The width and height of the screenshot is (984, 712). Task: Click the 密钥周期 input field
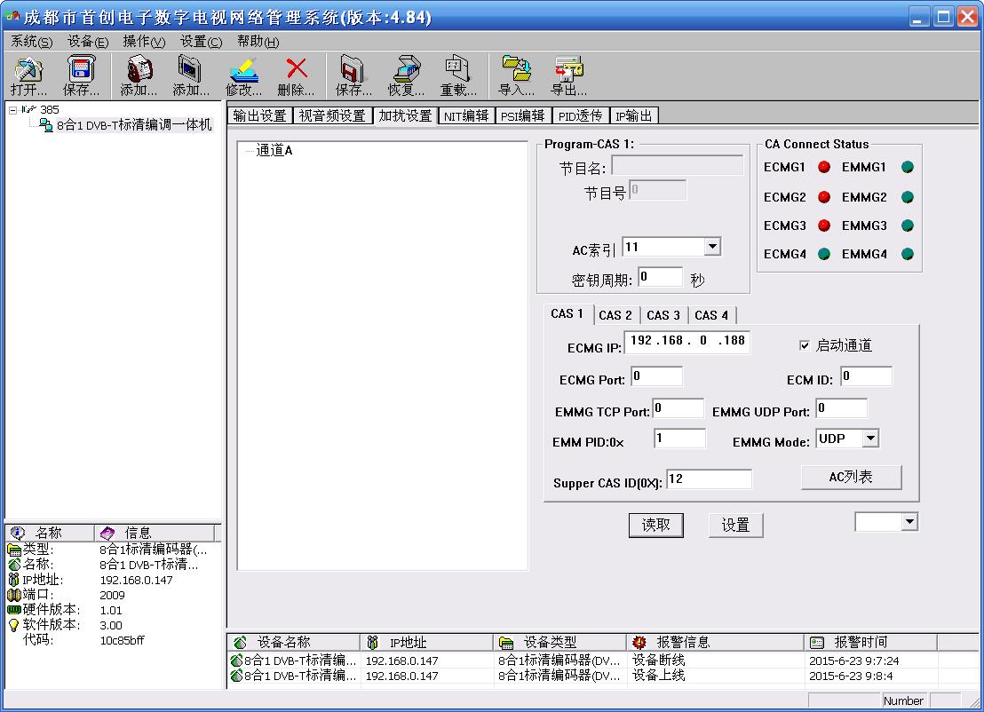[660, 277]
